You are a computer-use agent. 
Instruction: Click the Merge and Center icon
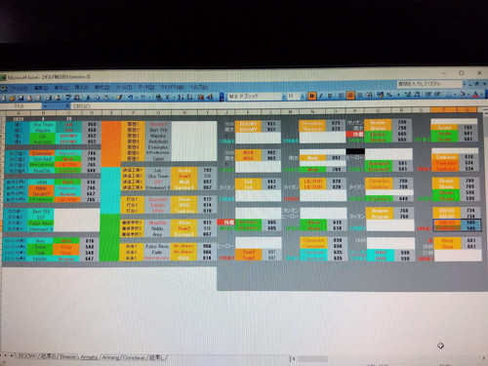coord(369,95)
